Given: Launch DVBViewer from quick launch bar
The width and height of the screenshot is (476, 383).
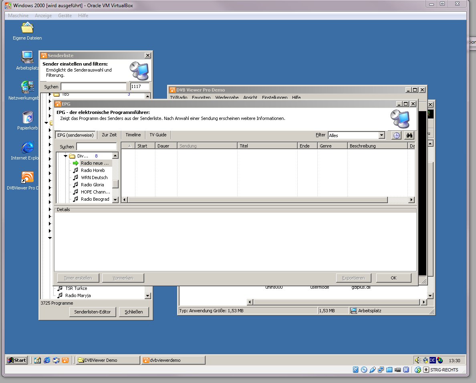Looking at the screenshot, I should tap(65, 360).
